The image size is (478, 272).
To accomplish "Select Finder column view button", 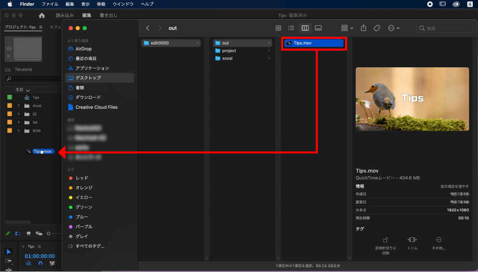I will [x=305, y=28].
